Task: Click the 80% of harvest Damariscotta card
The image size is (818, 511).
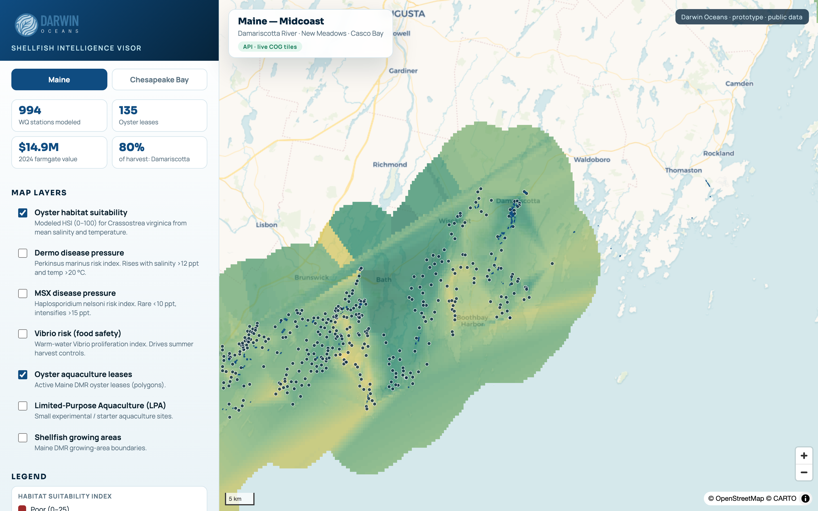Action: tap(160, 152)
